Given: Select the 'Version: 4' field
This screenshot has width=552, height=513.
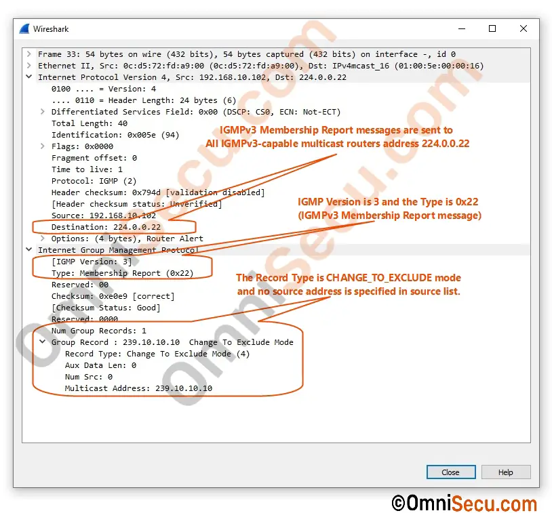Looking at the screenshot, I should click(104, 89).
